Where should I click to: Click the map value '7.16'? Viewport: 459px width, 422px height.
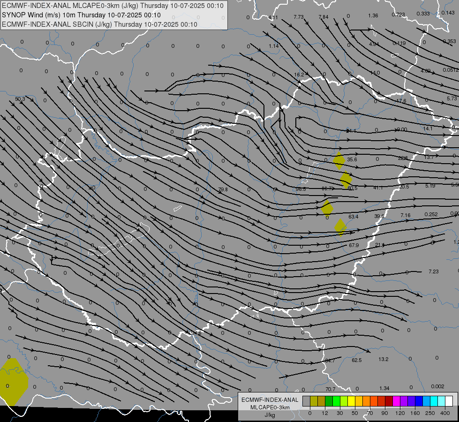coord(406,215)
